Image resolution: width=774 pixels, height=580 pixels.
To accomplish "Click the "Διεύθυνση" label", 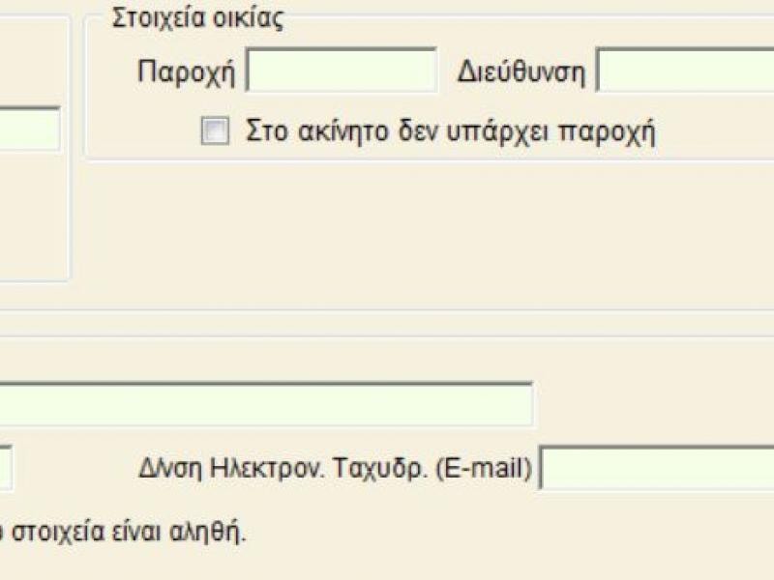I will [521, 72].
